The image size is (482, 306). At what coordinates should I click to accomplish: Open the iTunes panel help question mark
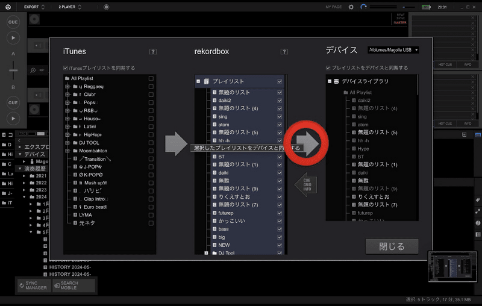tap(153, 52)
